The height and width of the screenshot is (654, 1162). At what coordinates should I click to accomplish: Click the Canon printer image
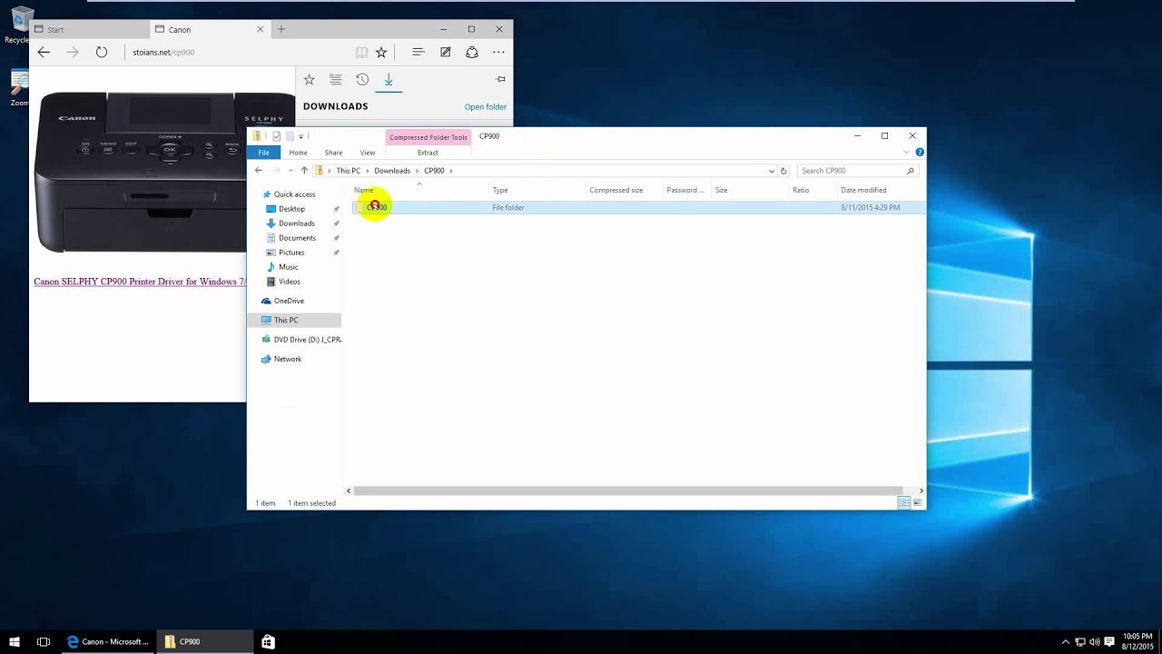[x=164, y=172]
